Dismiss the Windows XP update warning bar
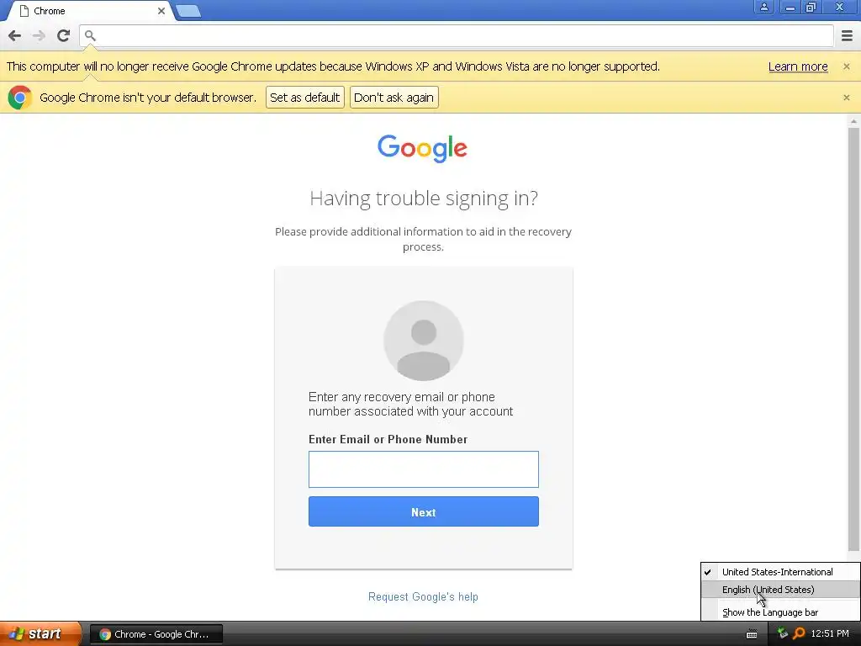This screenshot has width=861, height=646. [847, 66]
